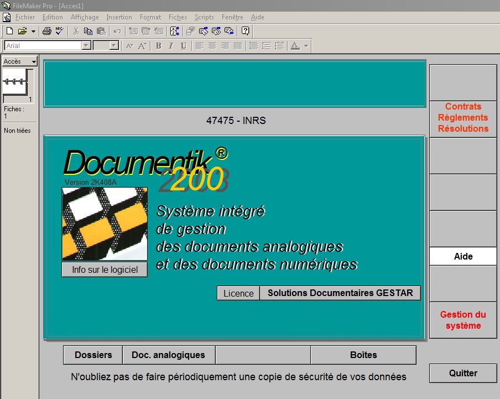The width and height of the screenshot is (500, 399).
Task: Click the document icon in menu bar
Action: (7, 17)
